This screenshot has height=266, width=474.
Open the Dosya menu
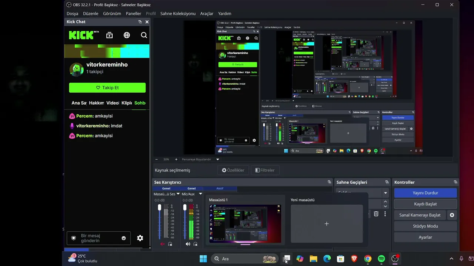pyautogui.click(x=72, y=14)
